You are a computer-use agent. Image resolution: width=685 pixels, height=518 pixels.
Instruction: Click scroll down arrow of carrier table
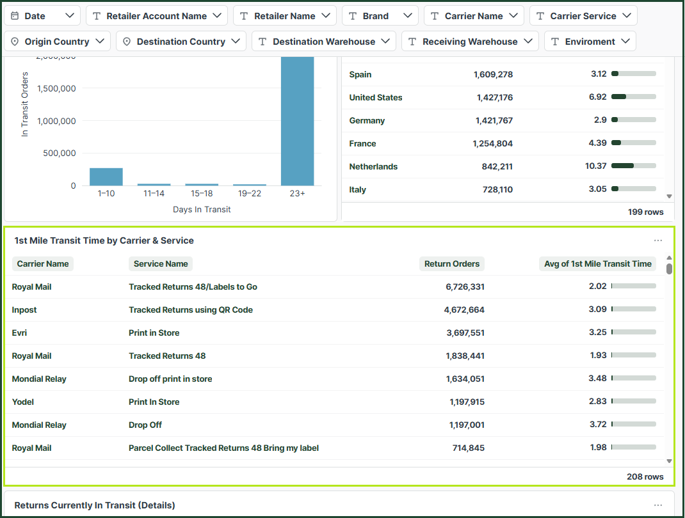[669, 461]
